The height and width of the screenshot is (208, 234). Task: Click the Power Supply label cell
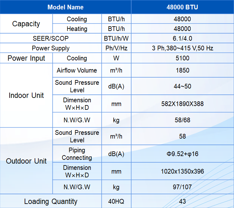(51, 48)
